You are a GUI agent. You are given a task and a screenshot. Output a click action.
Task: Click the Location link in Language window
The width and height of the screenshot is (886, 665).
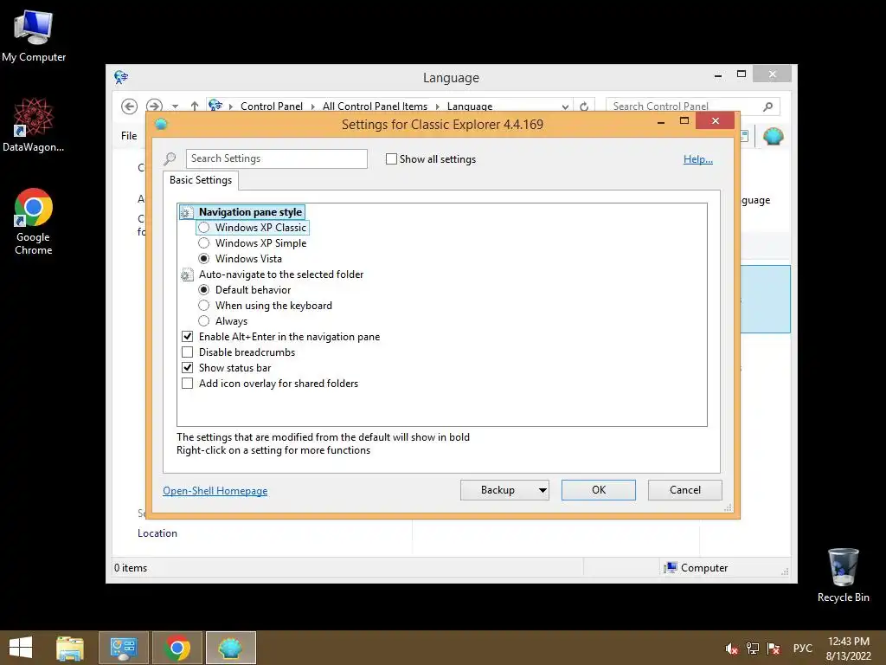(x=157, y=533)
